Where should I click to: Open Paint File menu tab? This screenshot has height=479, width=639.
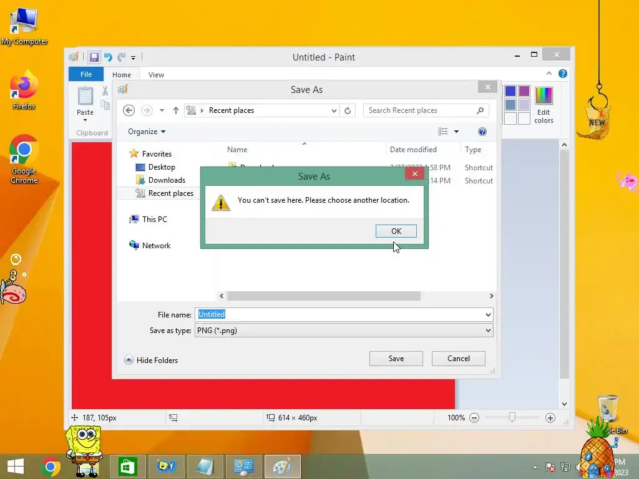coord(86,74)
